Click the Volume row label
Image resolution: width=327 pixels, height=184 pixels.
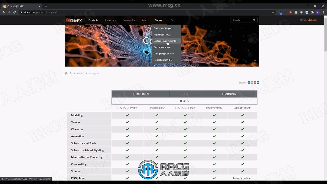[x=76, y=171]
